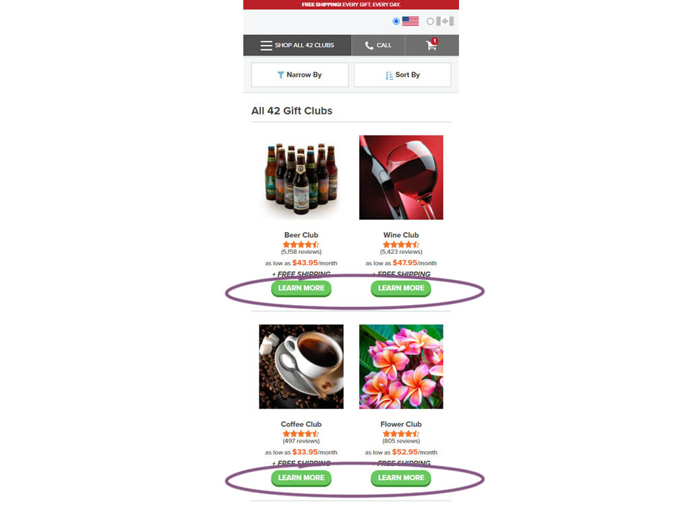Image resolution: width=674 pixels, height=505 pixels.
Task: Open the Beer Club bottles thumbnail
Action: 301,178
